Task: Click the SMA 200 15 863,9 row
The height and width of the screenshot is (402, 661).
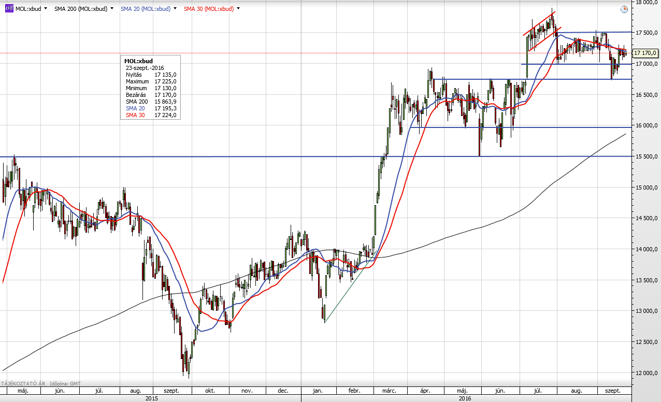Action: pos(151,102)
